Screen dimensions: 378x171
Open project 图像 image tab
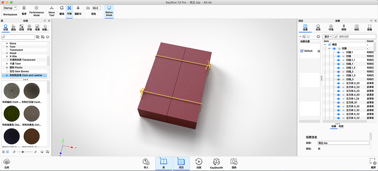[x=369, y=27]
